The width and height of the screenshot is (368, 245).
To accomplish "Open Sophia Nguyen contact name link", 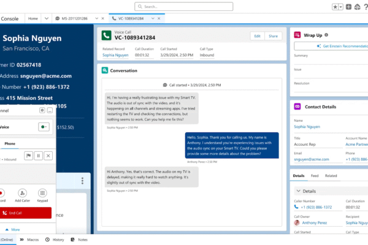I will (307, 127).
